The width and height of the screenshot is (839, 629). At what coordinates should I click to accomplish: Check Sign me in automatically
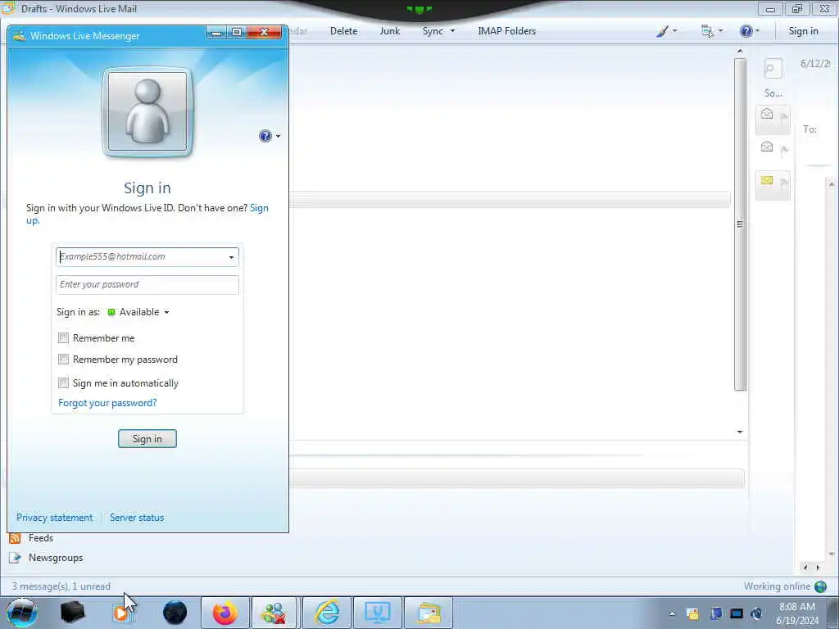point(64,383)
